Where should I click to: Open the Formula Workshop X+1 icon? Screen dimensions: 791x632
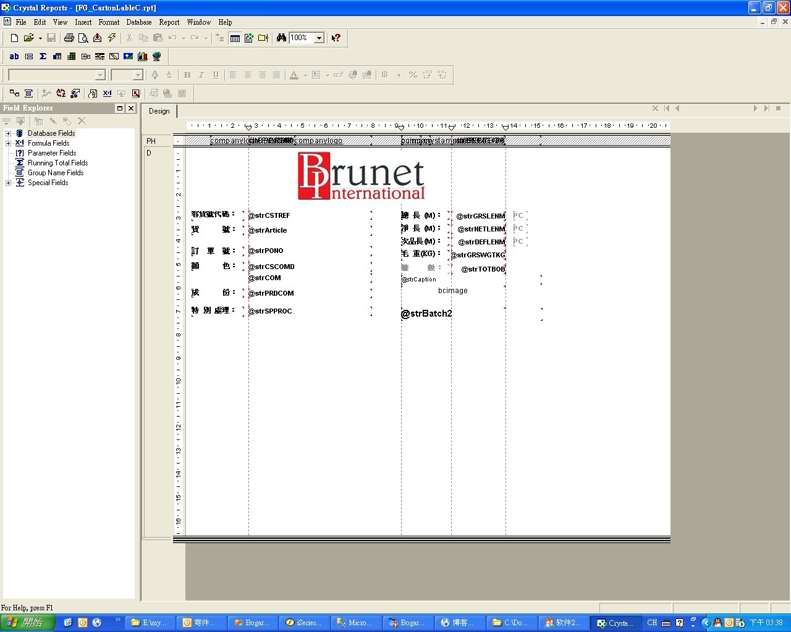pyautogui.click(x=107, y=93)
